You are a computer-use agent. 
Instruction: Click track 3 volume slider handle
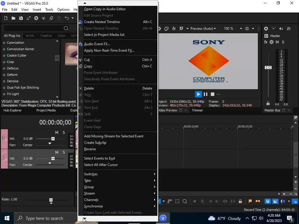(53, 139)
